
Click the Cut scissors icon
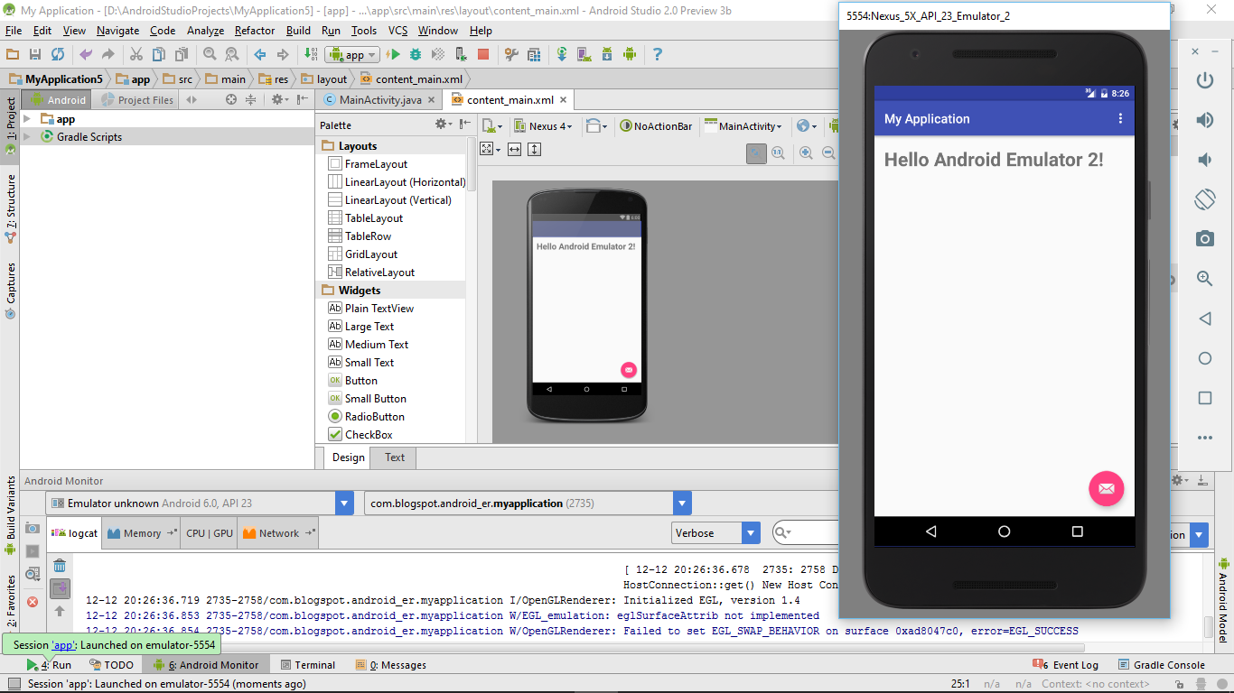pyautogui.click(x=136, y=54)
